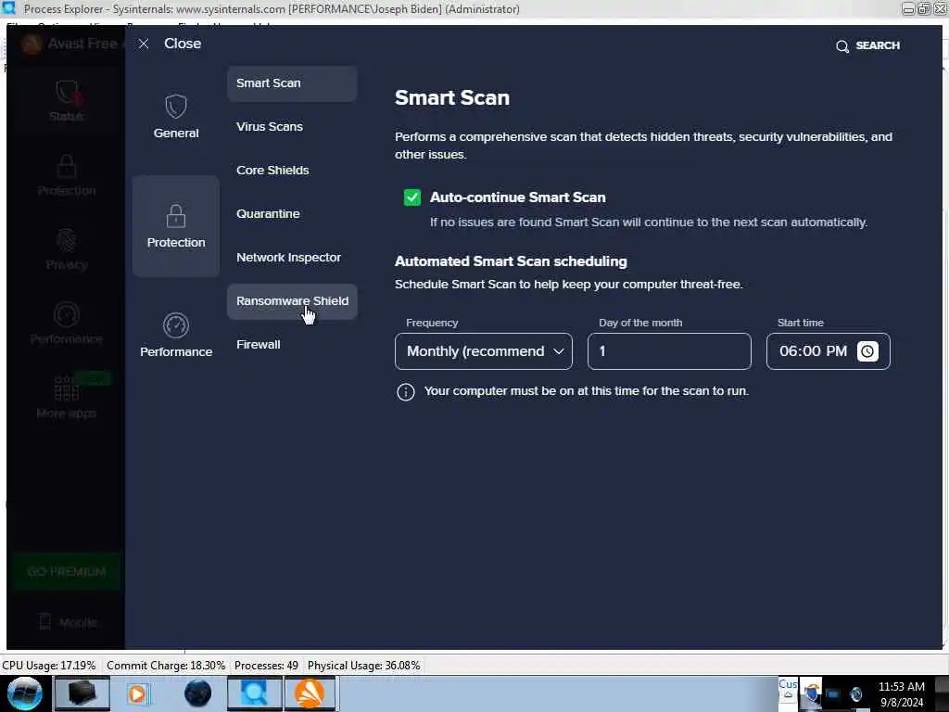This screenshot has width=949, height=712.
Task: Click the Start time field
Action: pos(828,351)
